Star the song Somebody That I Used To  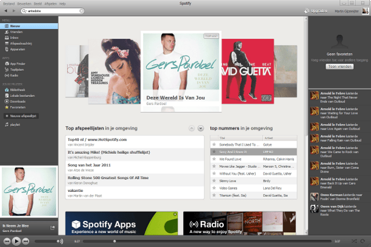[x=214, y=145]
